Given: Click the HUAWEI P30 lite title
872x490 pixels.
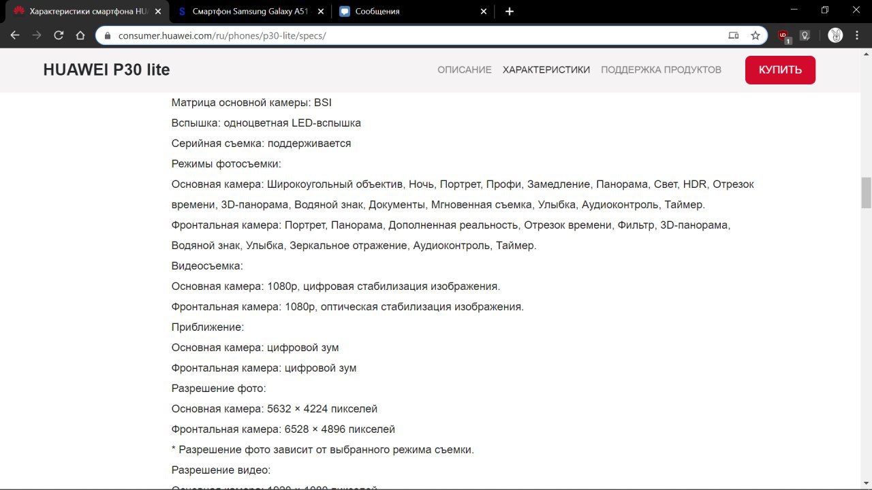Looking at the screenshot, I should 106,69.
